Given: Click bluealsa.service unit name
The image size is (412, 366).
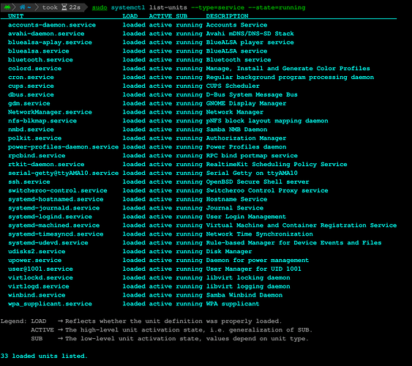Looking at the screenshot, I should pos(39,51).
